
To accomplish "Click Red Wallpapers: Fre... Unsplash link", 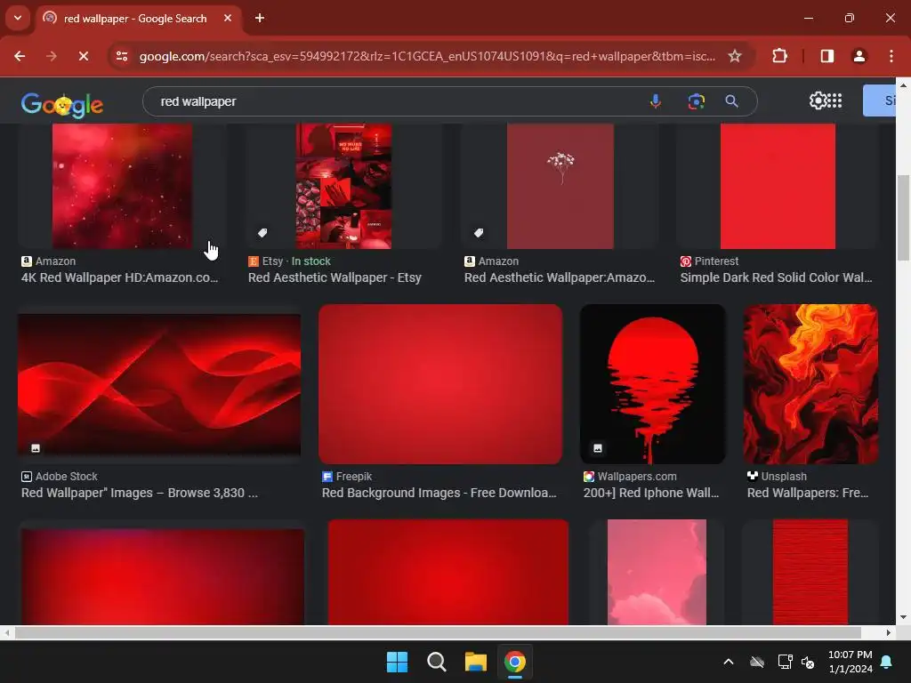I will pos(808,493).
